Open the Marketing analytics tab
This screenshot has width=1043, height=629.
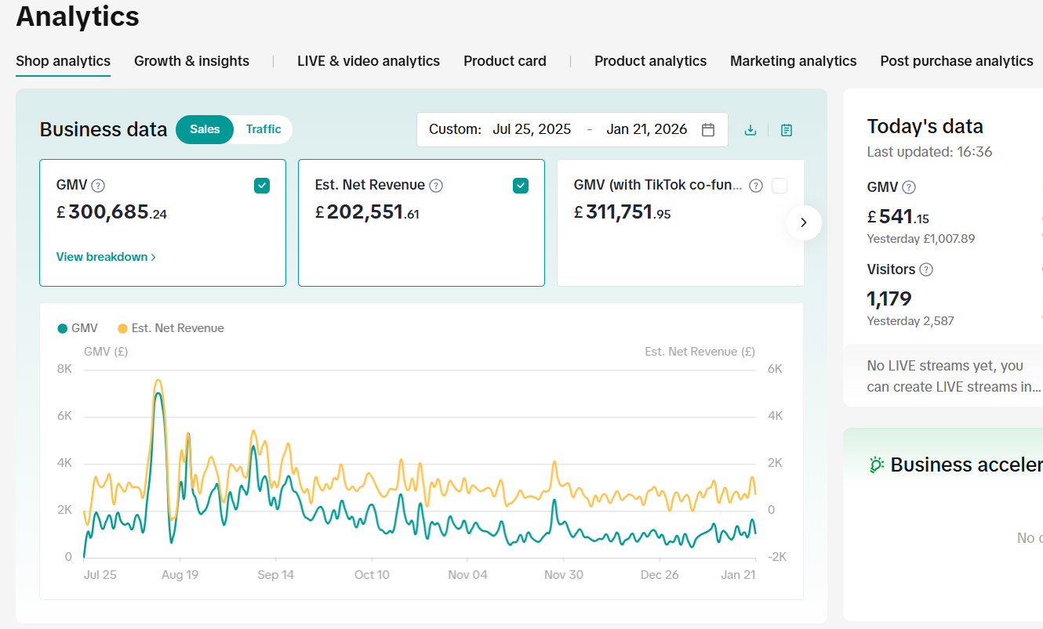pos(793,60)
